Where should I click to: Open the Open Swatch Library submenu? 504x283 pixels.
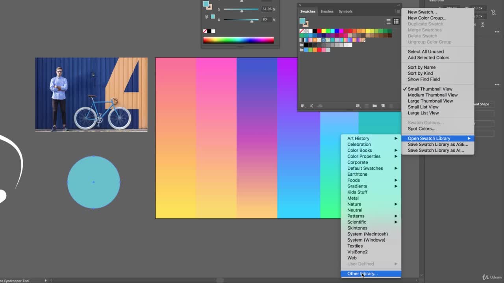click(437, 138)
